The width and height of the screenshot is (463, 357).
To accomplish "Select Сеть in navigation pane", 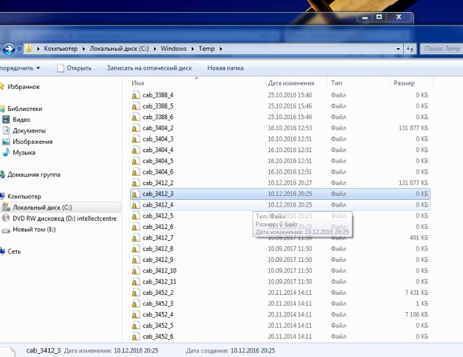I will (14, 252).
